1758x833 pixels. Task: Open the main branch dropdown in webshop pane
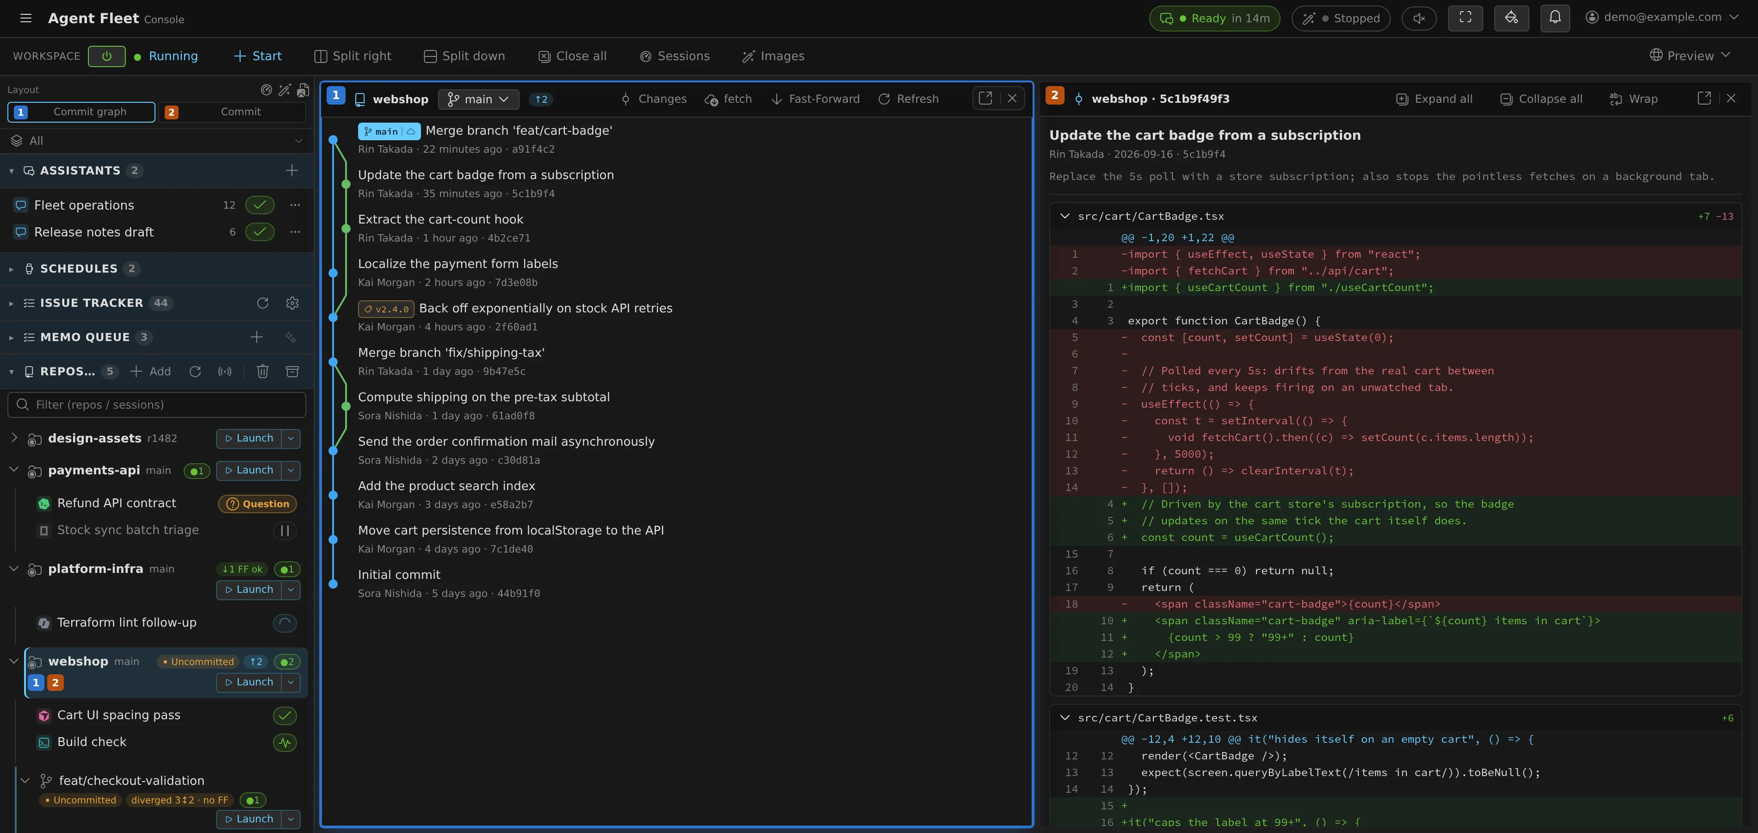tap(478, 99)
